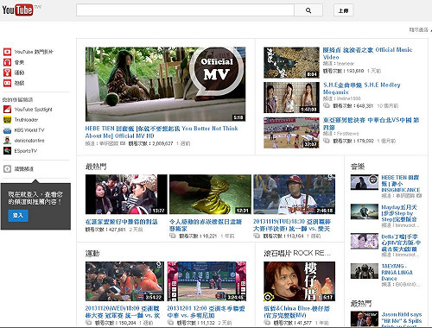Open the 8:04 video's channel name link
Screen dimensions: 432x328
click(x=346, y=64)
